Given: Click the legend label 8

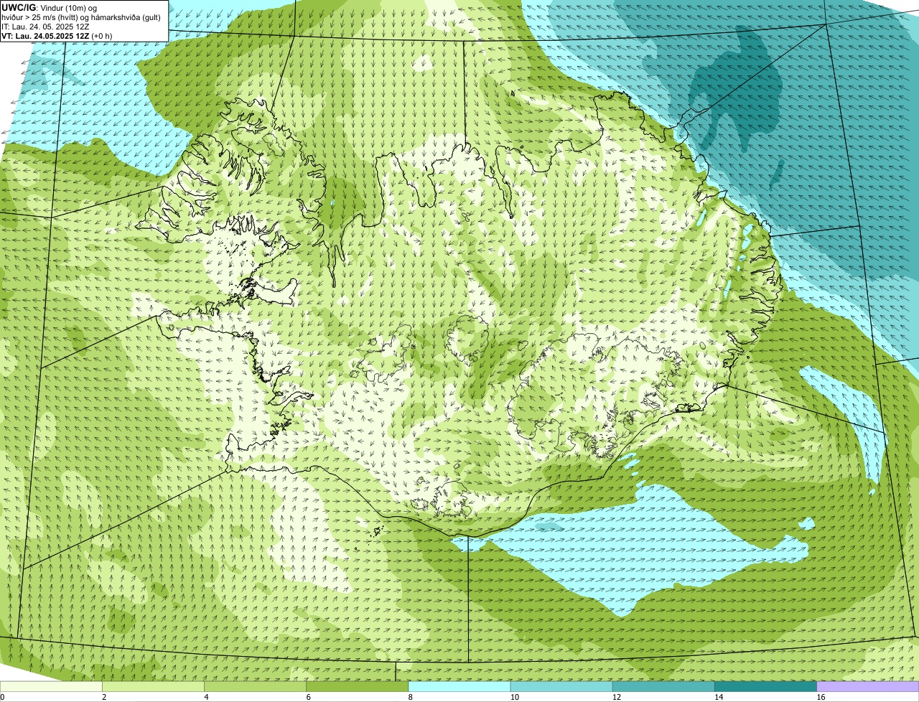Looking at the screenshot, I should coord(410,697).
